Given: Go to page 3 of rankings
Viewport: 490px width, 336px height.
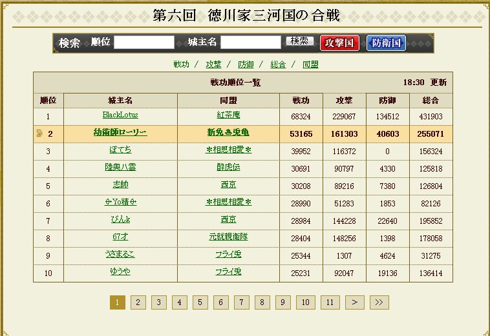Looking at the screenshot, I should coord(159,302).
